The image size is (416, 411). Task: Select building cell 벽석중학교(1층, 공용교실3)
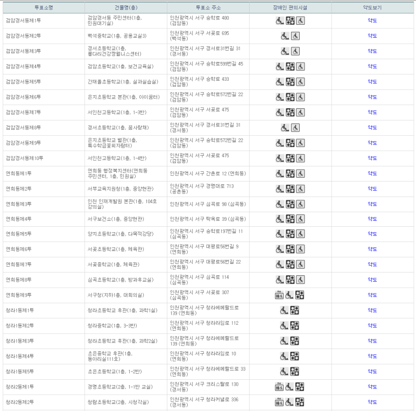click(117, 36)
